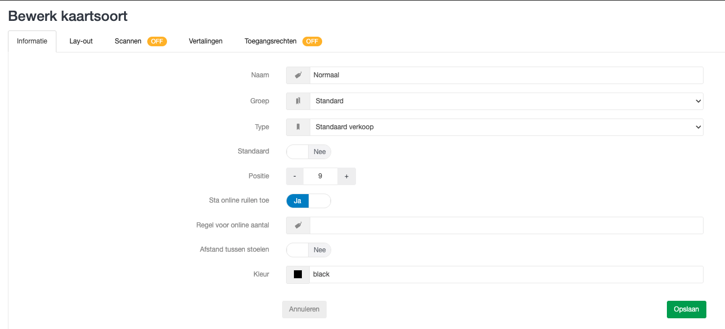Open the black color swatch picker for Kleur
This screenshot has height=329, width=725.
tap(298, 274)
